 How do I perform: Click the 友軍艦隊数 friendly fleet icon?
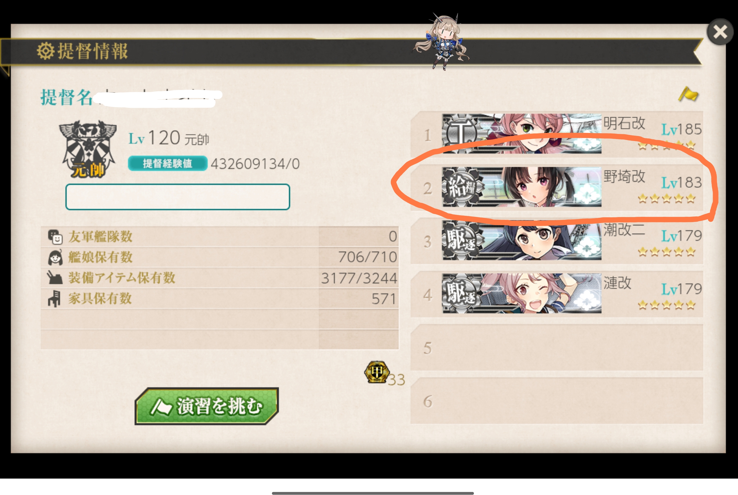pos(55,237)
